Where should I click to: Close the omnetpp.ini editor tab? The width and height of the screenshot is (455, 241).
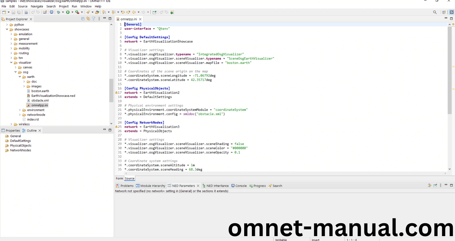coord(140,19)
